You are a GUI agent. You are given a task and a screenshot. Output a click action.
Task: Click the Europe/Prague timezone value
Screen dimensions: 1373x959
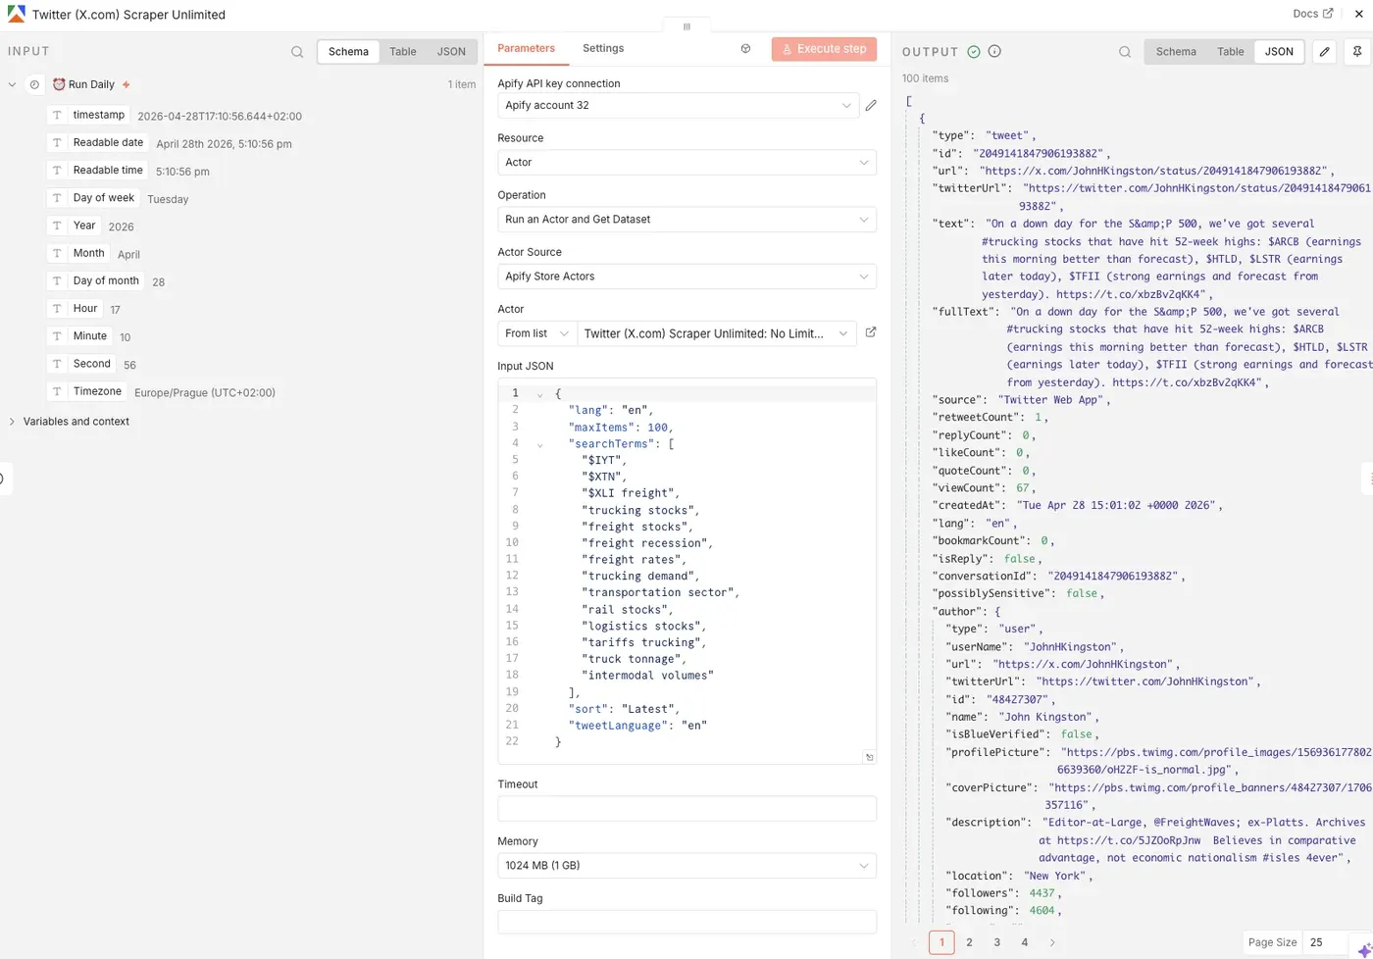point(205,393)
